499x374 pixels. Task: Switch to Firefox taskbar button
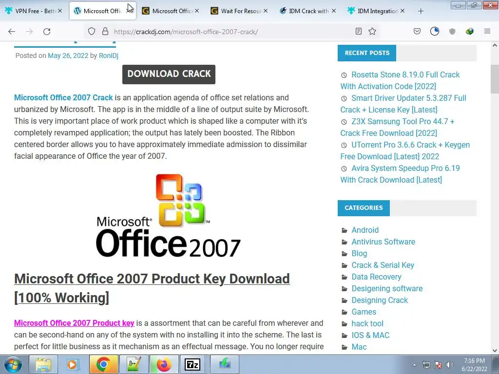[x=164, y=364]
